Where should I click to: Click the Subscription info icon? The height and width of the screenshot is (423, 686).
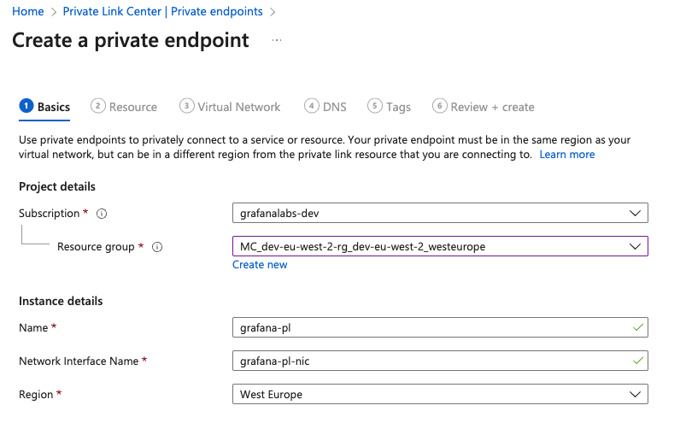(x=102, y=214)
